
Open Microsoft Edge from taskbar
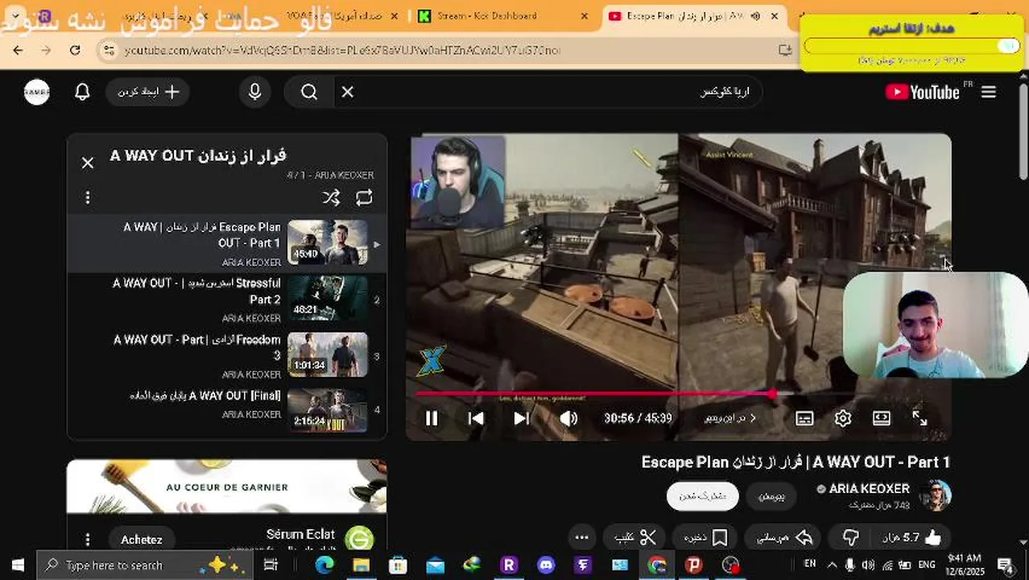click(324, 565)
